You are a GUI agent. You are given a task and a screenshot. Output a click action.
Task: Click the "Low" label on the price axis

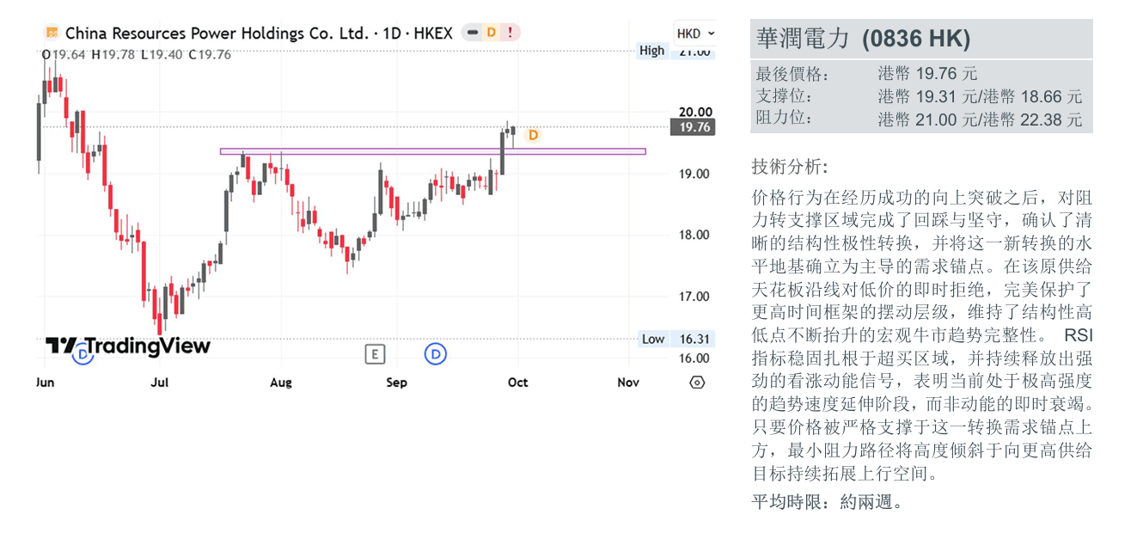(653, 339)
